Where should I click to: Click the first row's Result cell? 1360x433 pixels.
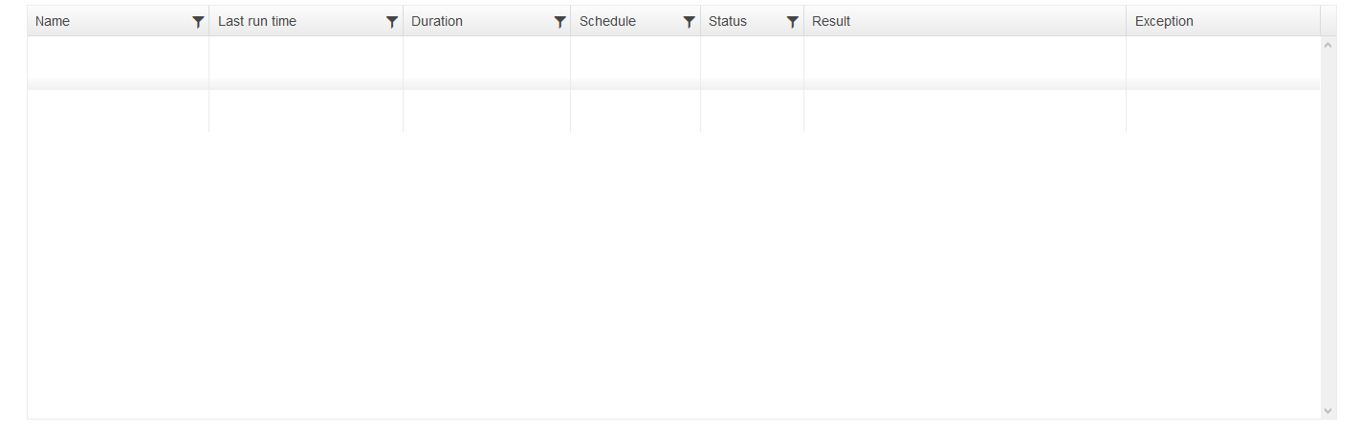point(964,62)
